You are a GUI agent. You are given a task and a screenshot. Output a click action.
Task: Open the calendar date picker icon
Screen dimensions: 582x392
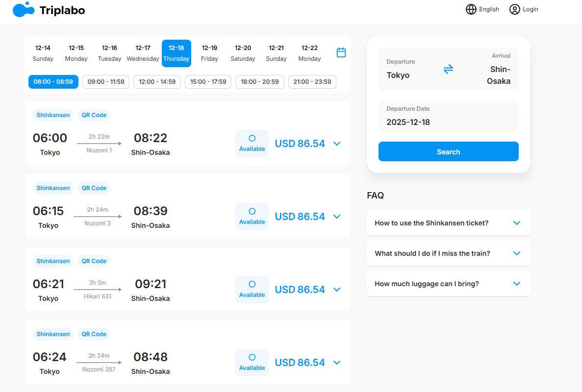[341, 52]
